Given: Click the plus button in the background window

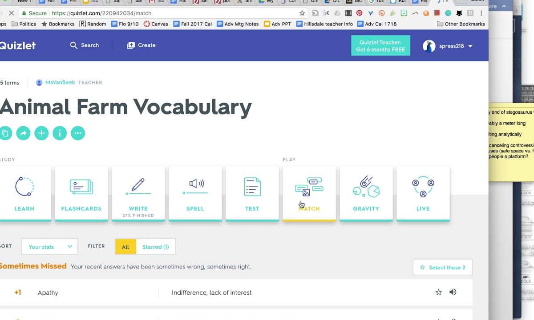Looking at the screenshot, I should pyautogui.click(x=517, y=11).
